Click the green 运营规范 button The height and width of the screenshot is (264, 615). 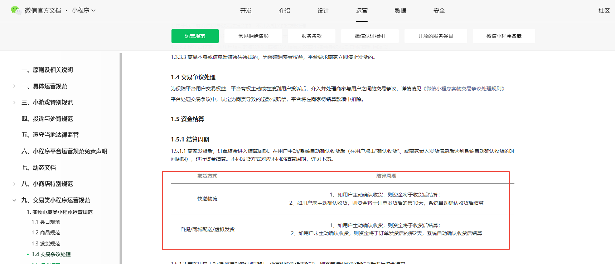click(x=195, y=36)
